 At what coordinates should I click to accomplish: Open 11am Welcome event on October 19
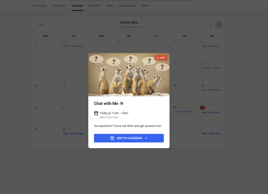point(211,90)
